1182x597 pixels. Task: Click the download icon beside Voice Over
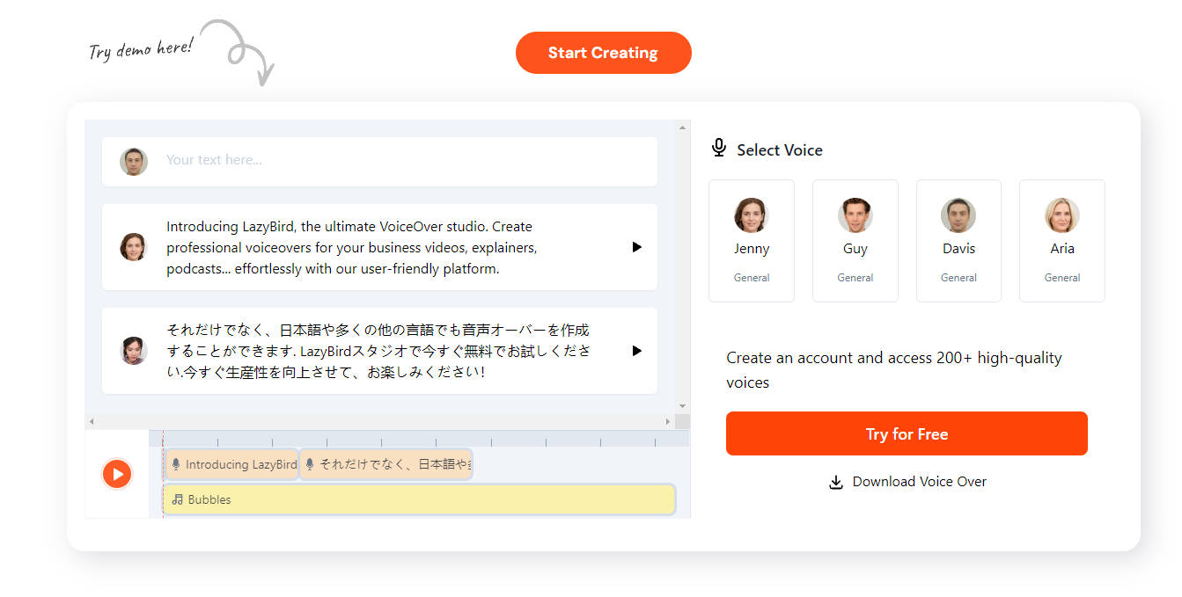(x=836, y=482)
